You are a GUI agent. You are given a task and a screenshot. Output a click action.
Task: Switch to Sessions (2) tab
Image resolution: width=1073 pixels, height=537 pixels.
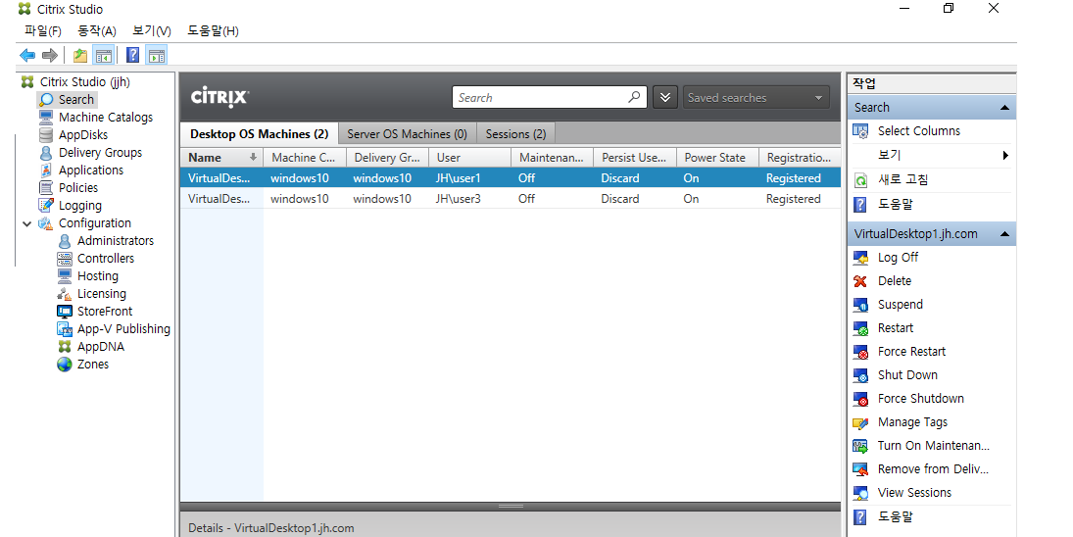(516, 134)
